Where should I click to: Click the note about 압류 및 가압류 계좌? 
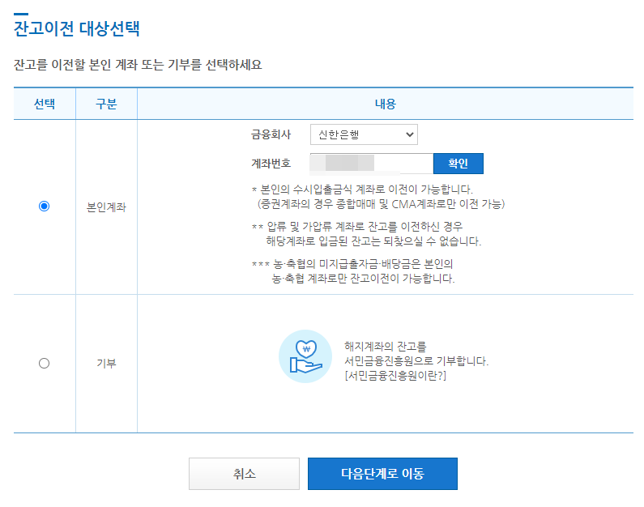pyautogui.click(x=366, y=233)
